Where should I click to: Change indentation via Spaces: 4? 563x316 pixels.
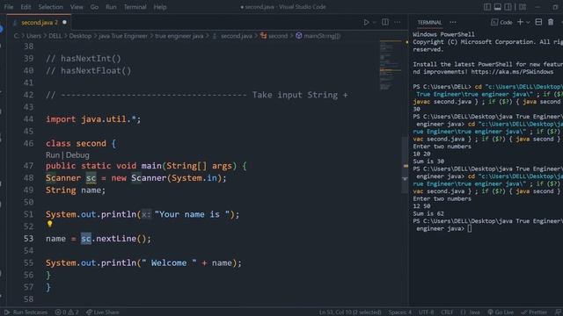pyautogui.click(x=400, y=312)
